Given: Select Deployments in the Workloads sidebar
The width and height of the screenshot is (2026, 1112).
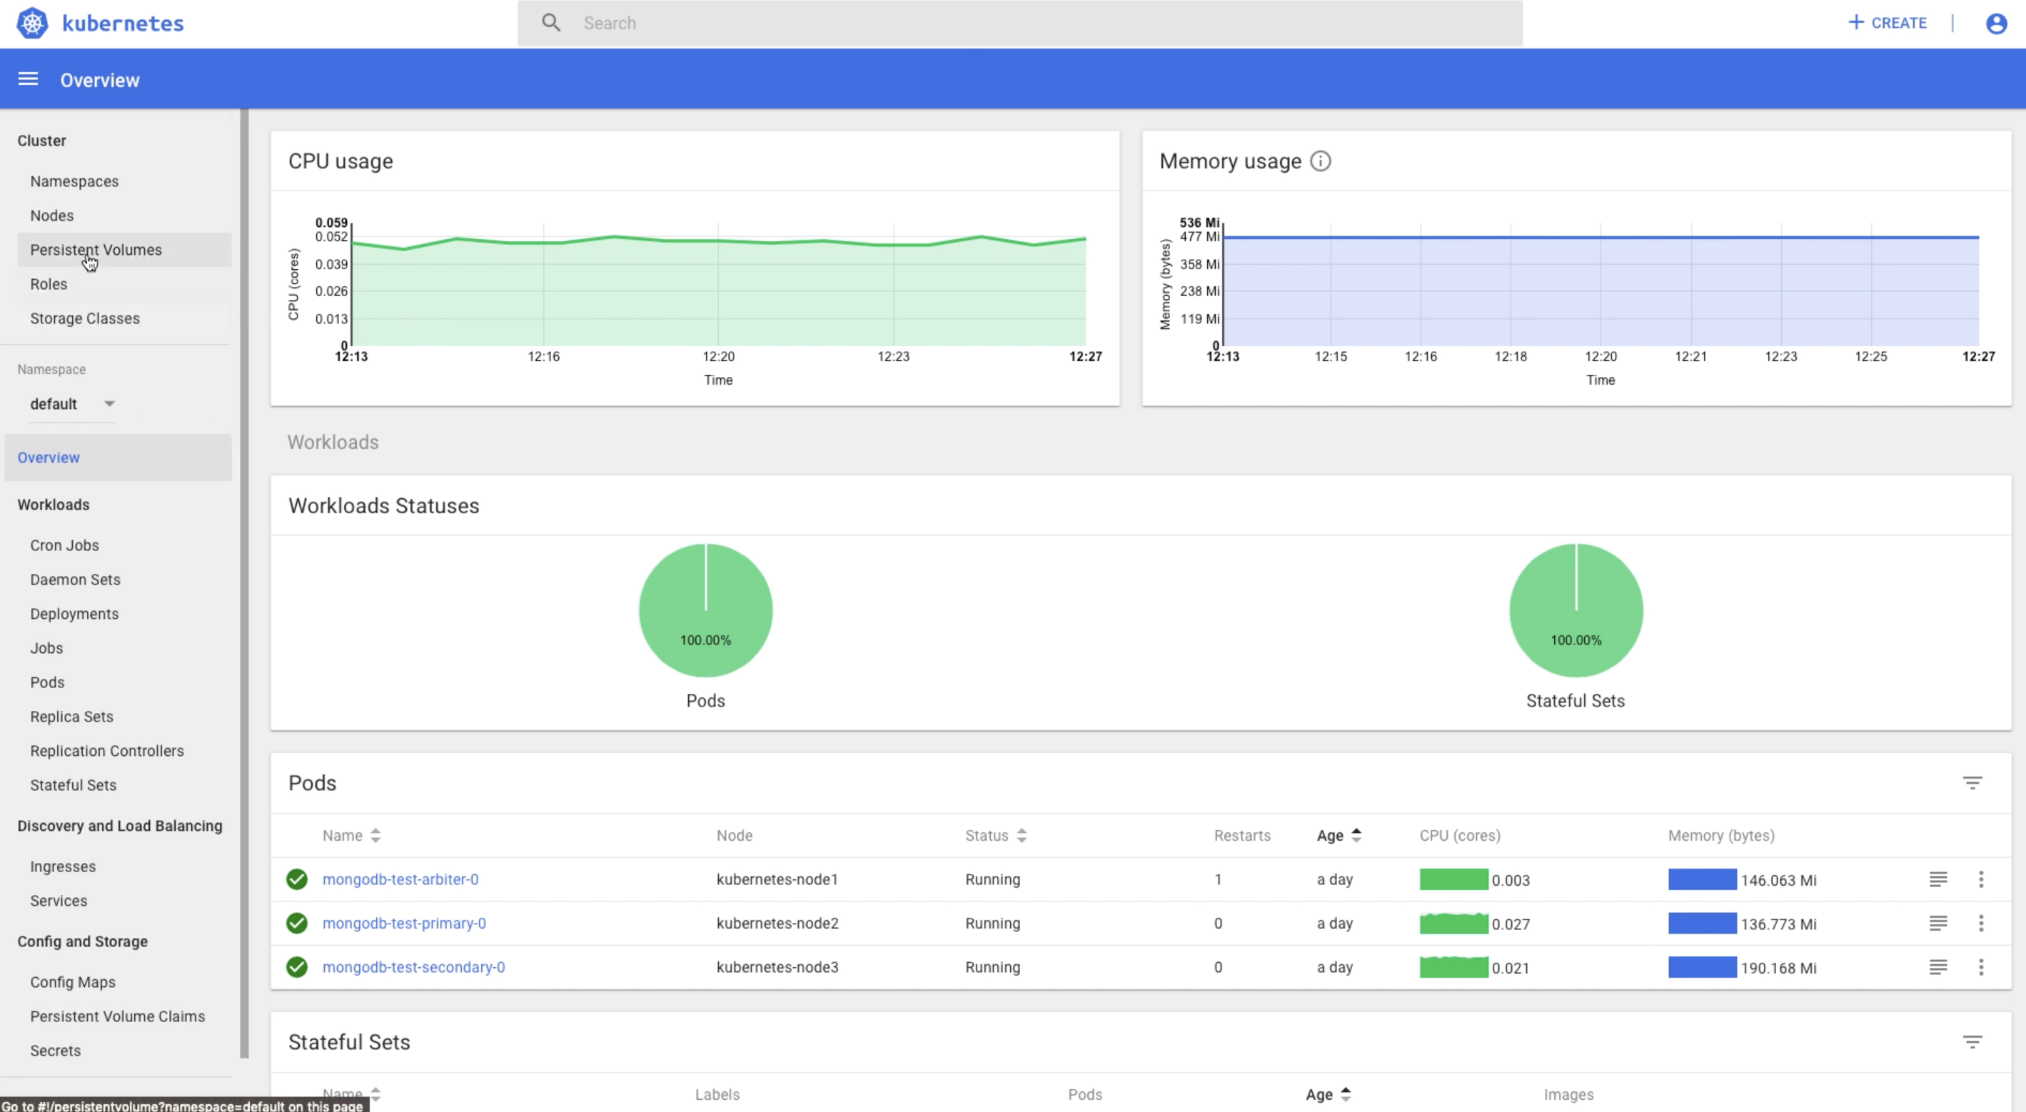Looking at the screenshot, I should [74, 613].
